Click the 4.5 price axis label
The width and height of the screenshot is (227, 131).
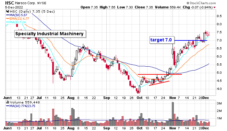(x=219, y=81)
